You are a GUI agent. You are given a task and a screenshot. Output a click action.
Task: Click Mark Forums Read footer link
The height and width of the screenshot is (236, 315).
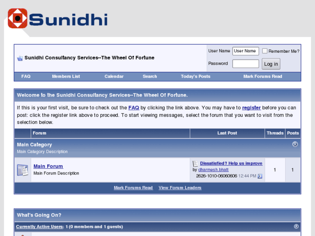[133, 188]
